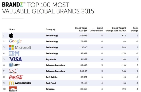Select the Category column header
The width and height of the screenshot is (141, 92).
[50, 29]
